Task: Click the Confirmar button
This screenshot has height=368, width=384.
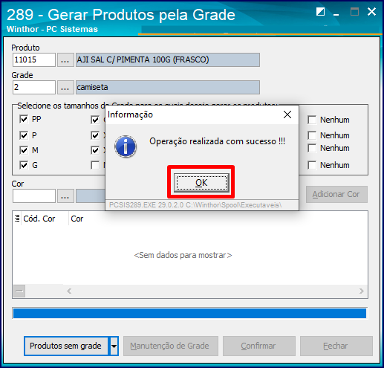Action: click(x=259, y=346)
